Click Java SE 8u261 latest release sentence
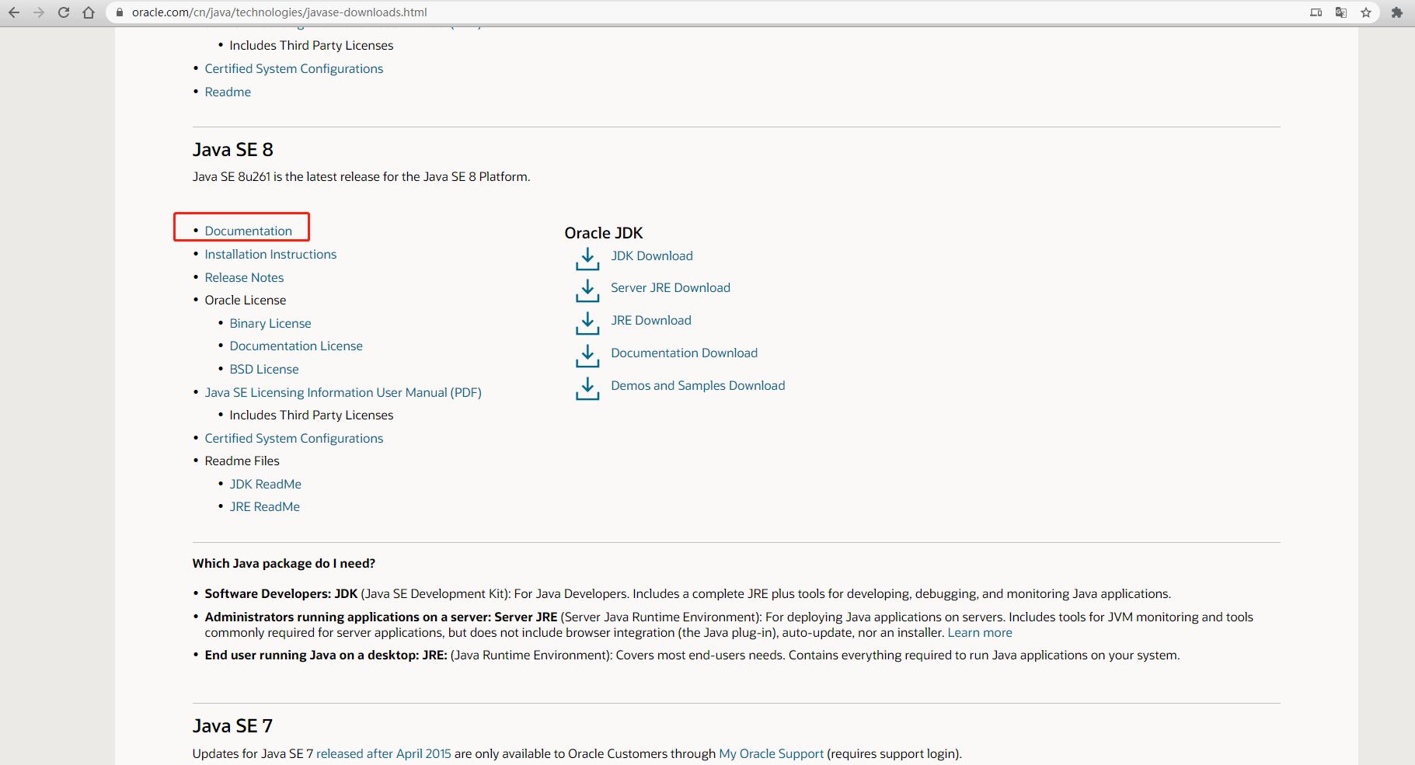 [x=361, y=176]
